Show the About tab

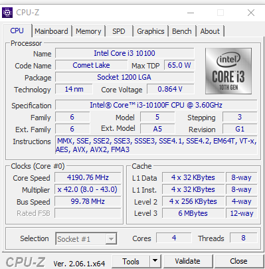pyautogui.click(x=210, y=31)
